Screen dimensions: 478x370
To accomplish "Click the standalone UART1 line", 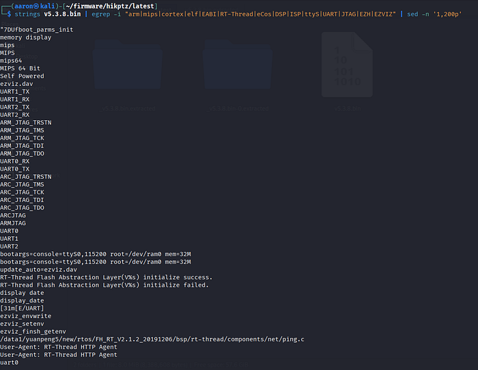I will tap(9, 239).
